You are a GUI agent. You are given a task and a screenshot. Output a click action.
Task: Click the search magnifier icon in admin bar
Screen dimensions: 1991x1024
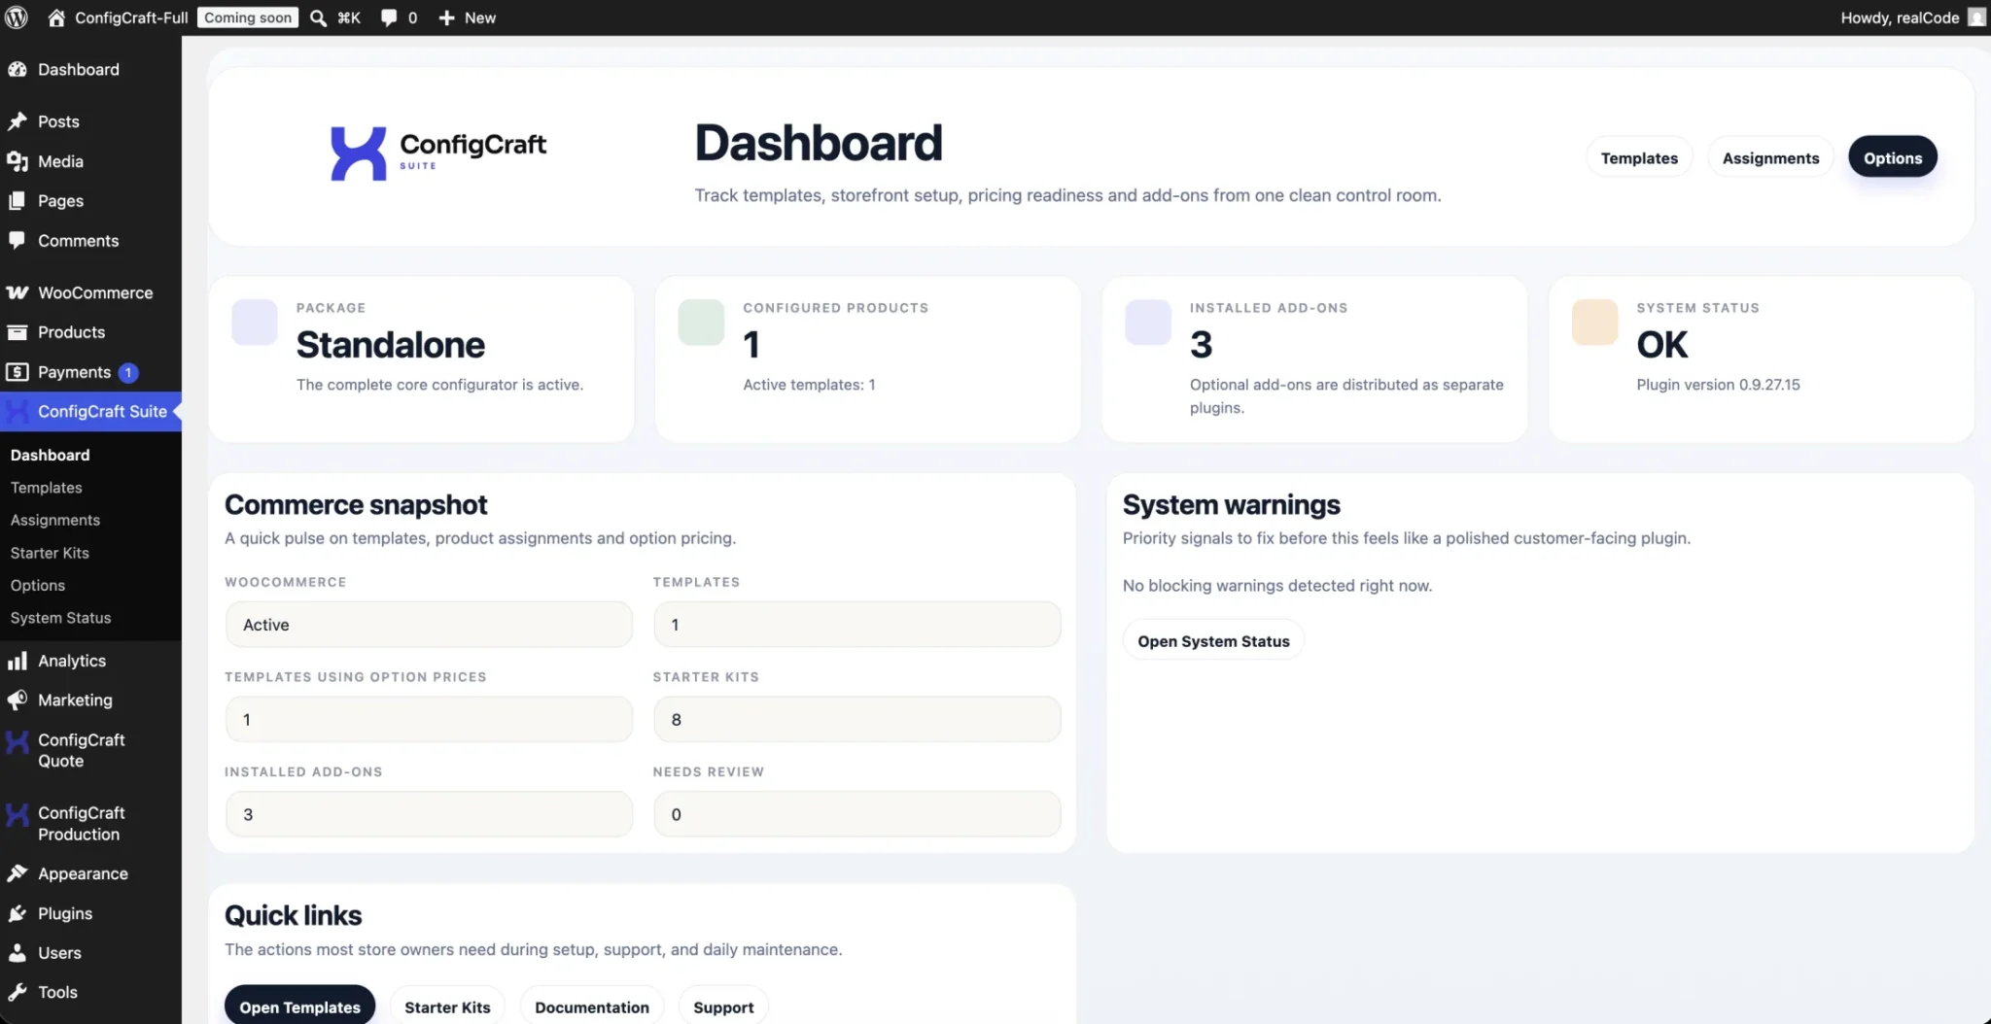pyautogui.click(x=318, y=17)
